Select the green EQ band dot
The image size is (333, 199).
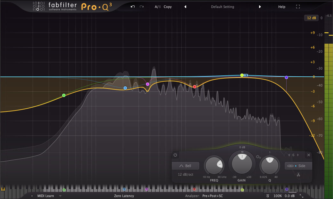[64, 95]
